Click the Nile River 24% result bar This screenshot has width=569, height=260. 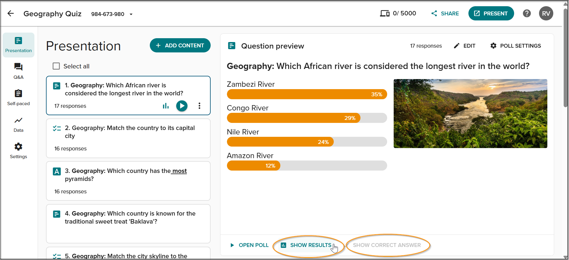307,142
